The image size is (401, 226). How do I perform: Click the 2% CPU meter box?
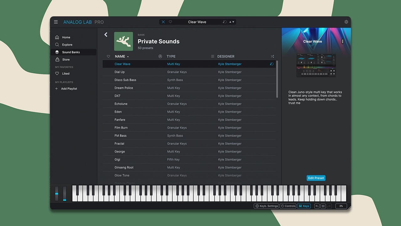point(341,206)
